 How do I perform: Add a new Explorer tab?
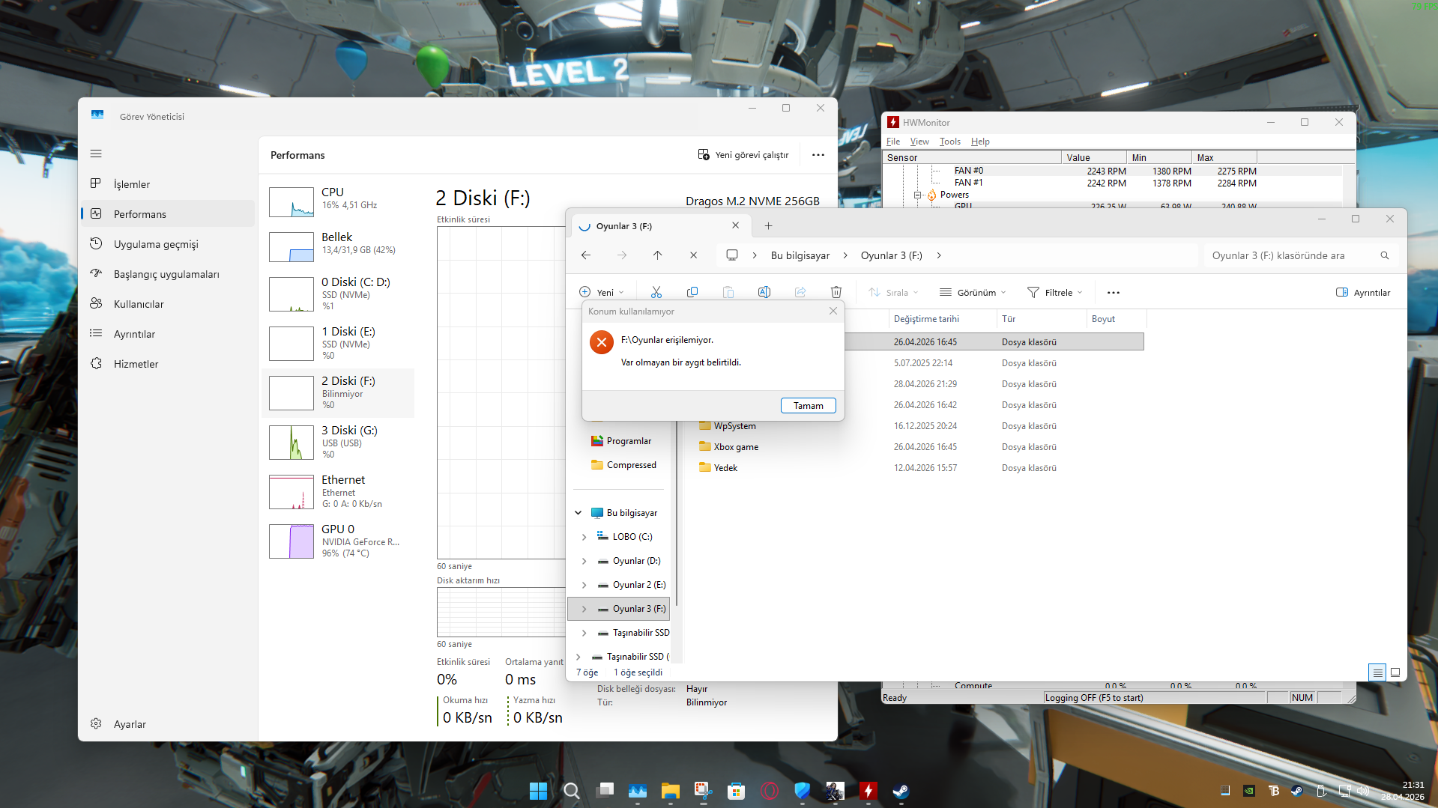coord(768,225)
